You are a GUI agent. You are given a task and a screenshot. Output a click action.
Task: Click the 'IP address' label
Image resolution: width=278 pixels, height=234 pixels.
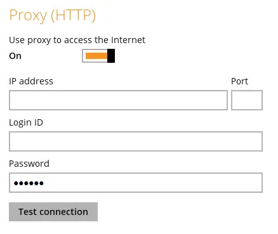(31, 81)
